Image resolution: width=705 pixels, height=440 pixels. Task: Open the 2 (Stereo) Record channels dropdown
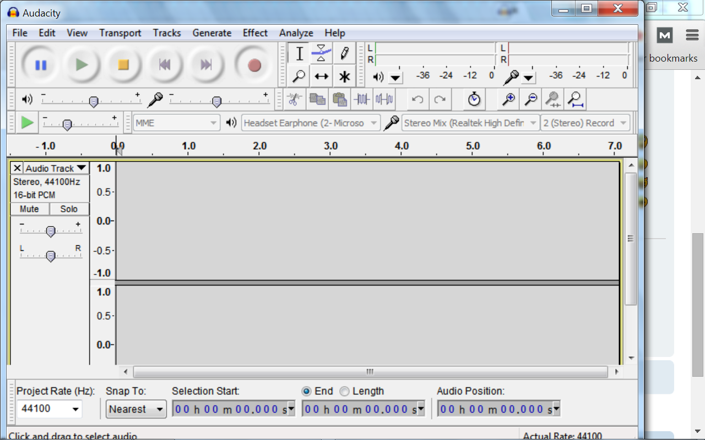coord(585,123)
